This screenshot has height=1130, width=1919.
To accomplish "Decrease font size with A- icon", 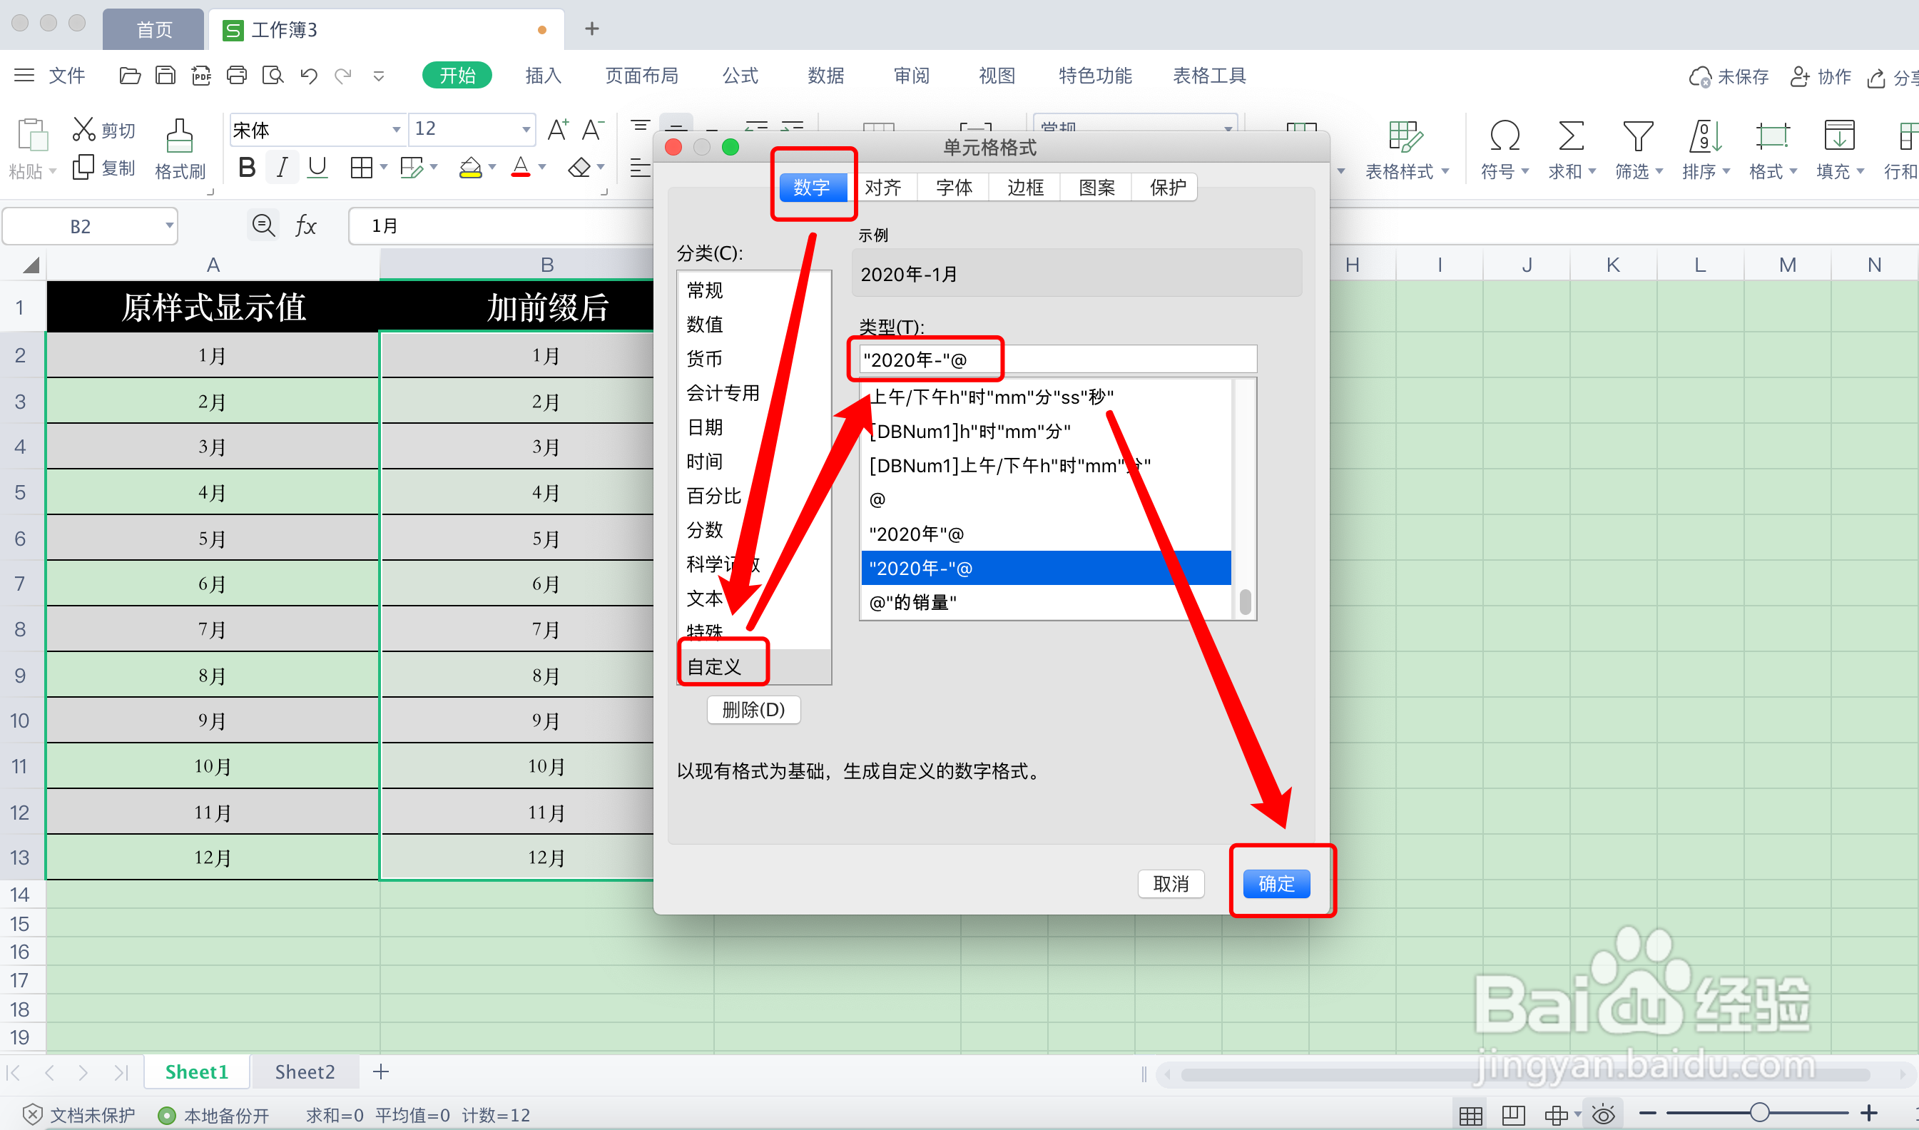I will [592, 129].
